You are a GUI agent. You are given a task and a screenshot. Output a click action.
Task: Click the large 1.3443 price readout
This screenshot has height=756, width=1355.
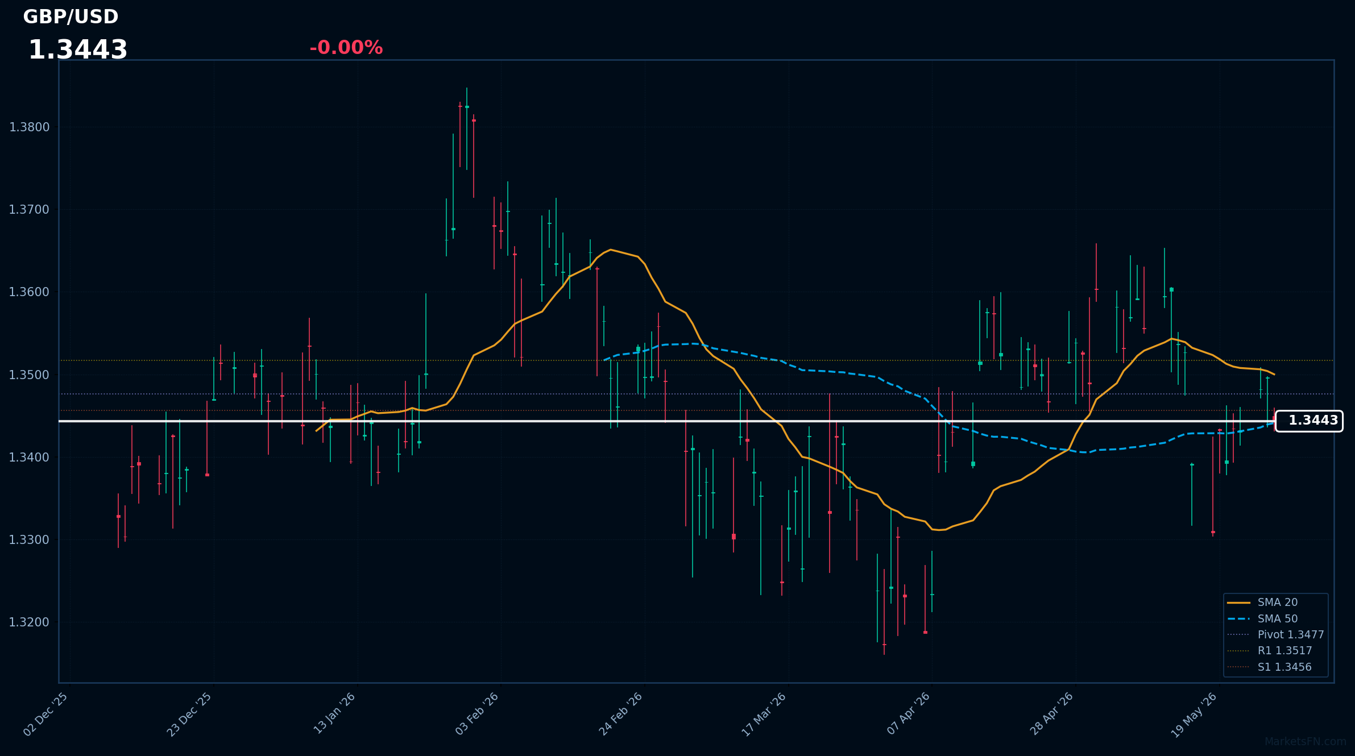[x=78, y=50]
